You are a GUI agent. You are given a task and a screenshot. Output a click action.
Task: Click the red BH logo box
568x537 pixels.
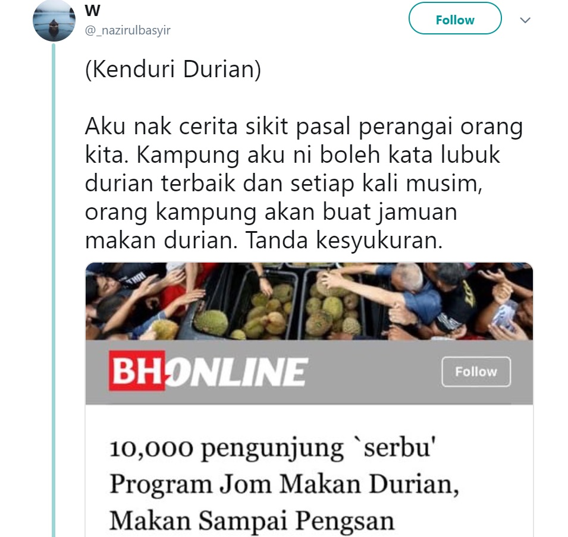pos(137,371)
